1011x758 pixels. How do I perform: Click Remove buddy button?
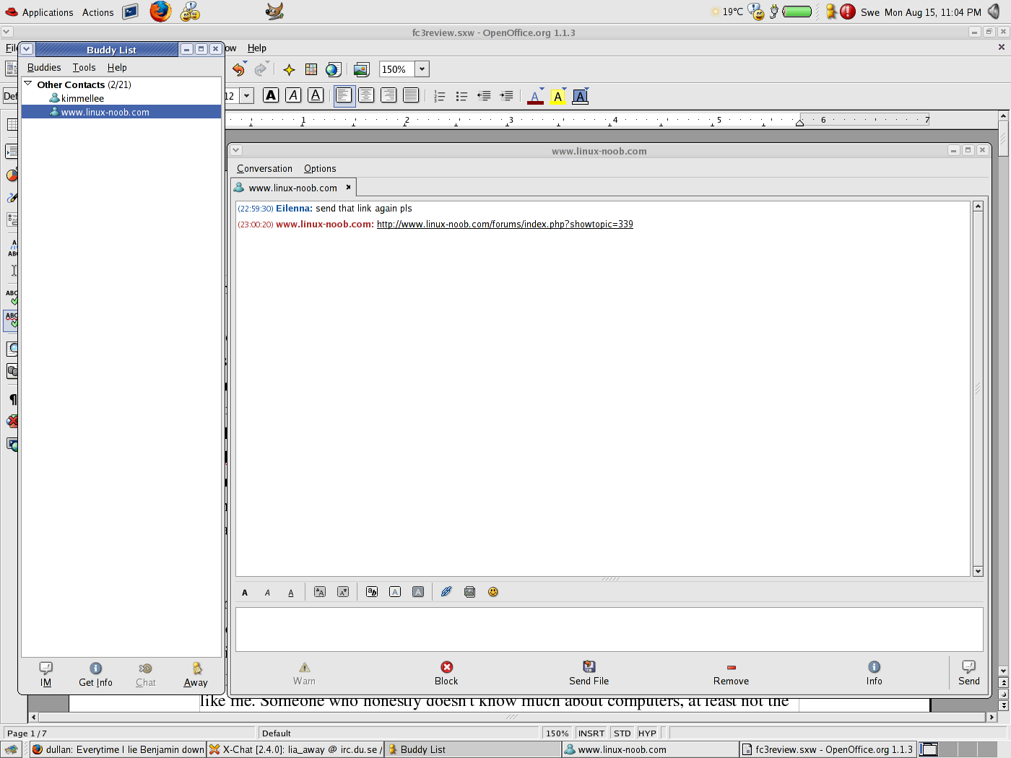point(731,673)
